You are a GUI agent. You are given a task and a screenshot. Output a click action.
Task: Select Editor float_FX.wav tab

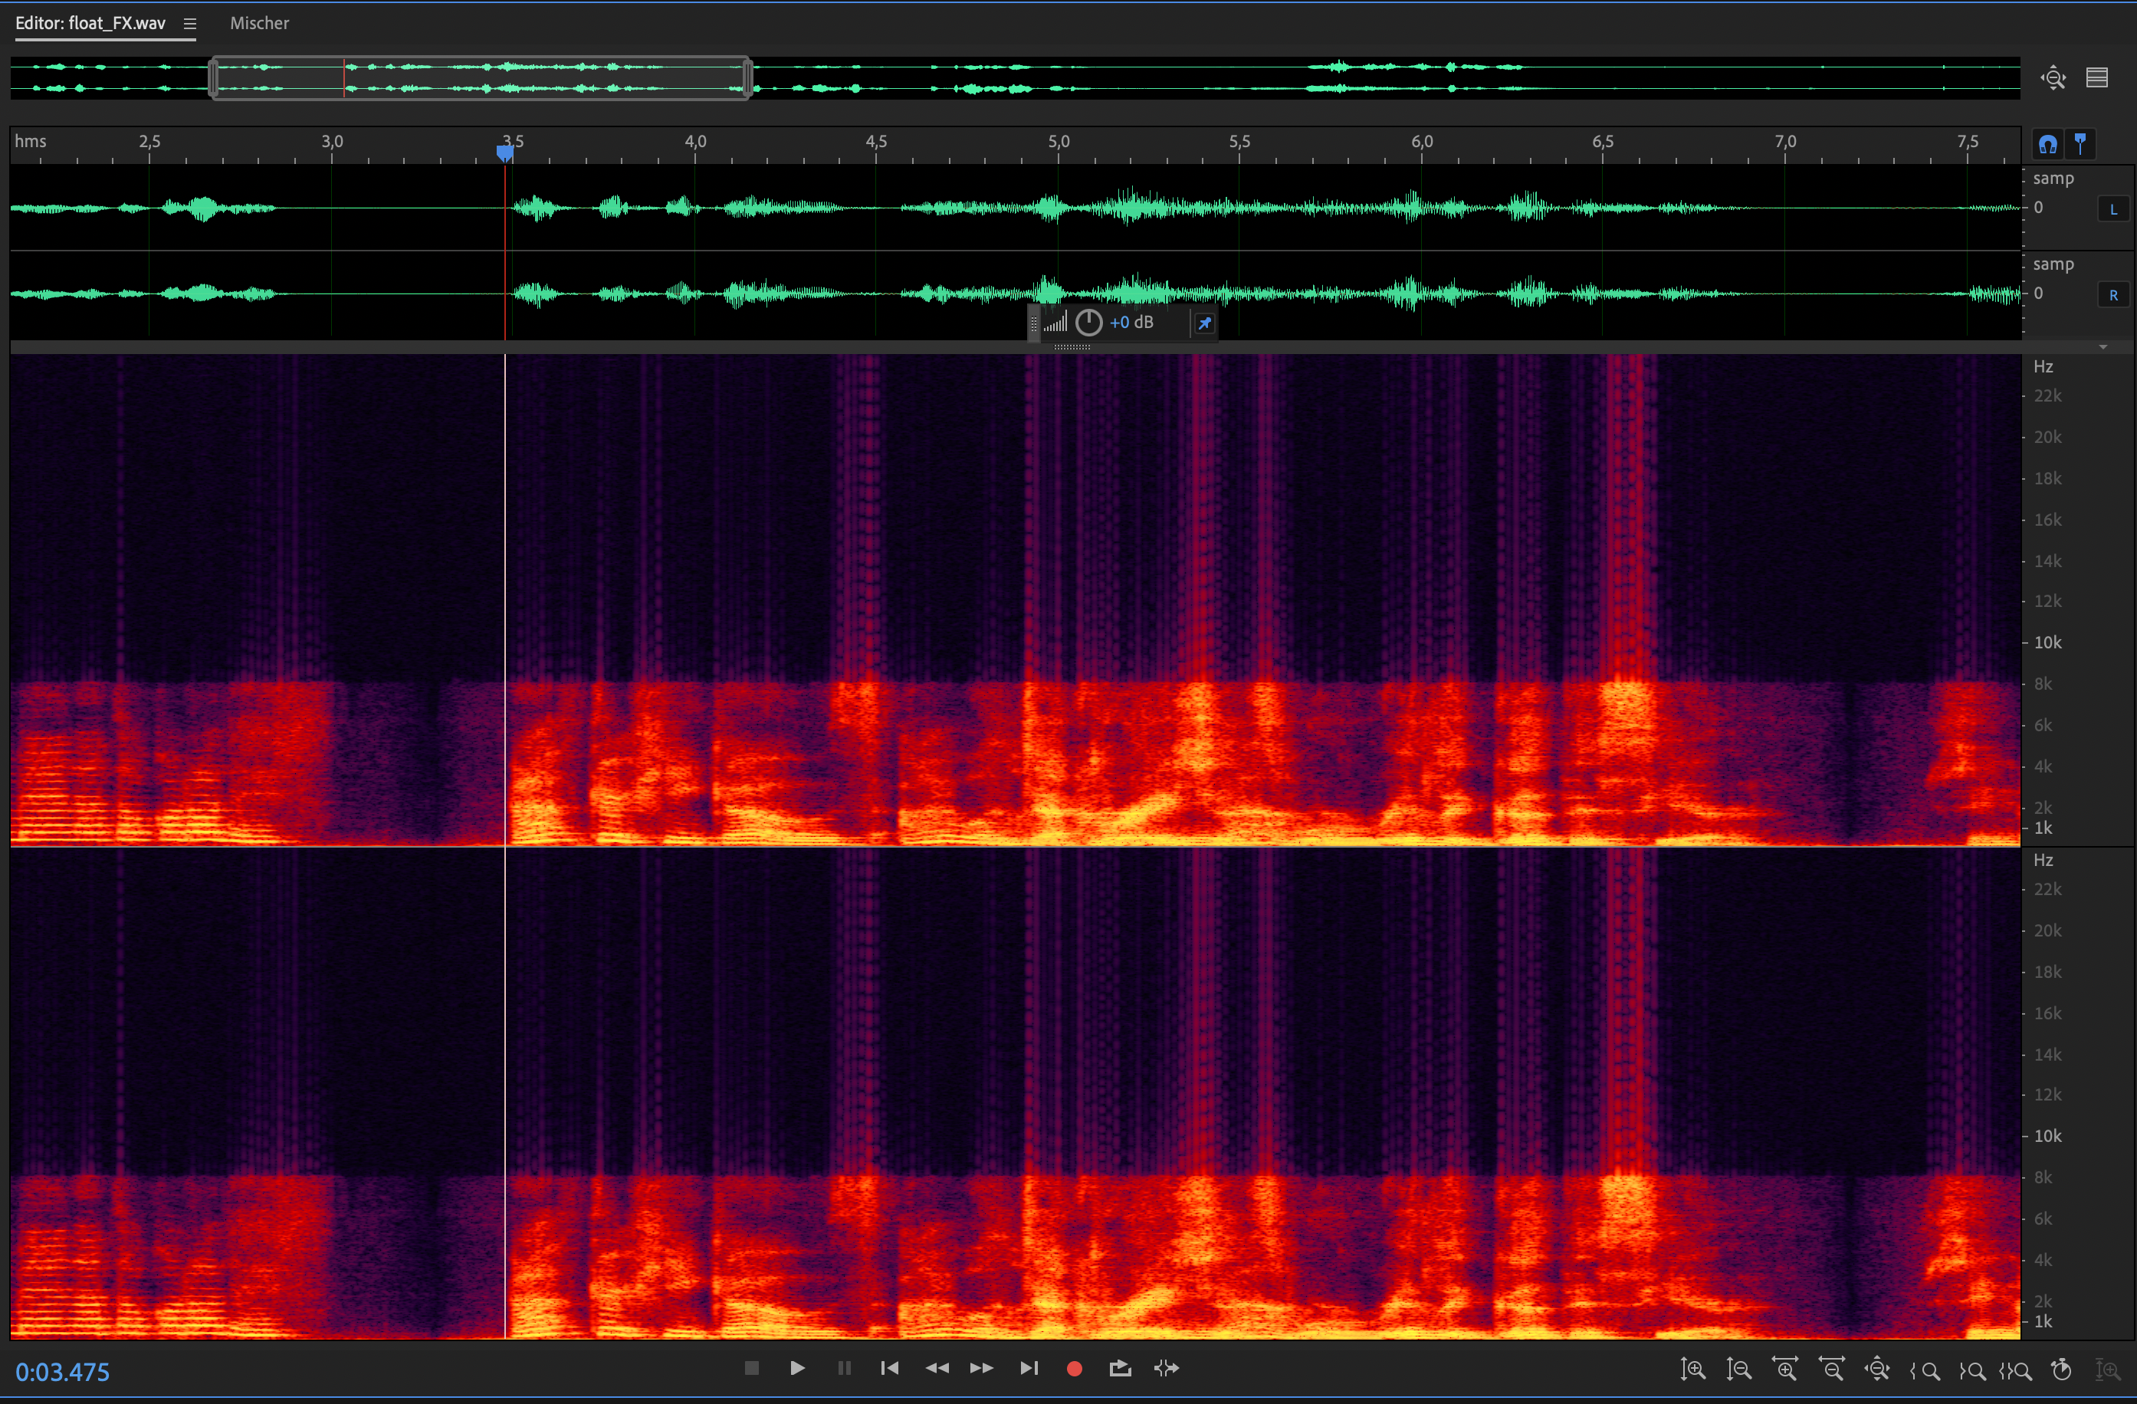90,23
